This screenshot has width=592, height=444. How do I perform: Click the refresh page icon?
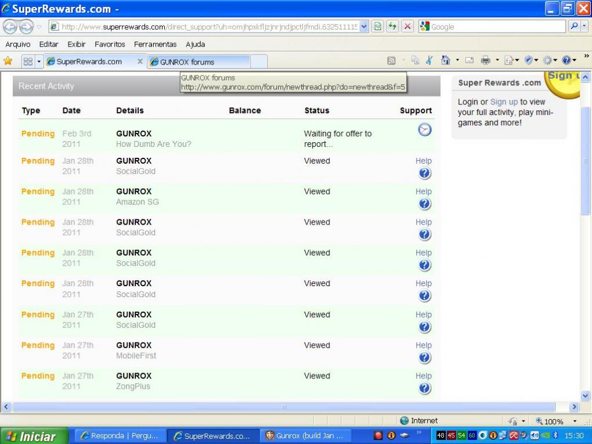tap(393, 27)
